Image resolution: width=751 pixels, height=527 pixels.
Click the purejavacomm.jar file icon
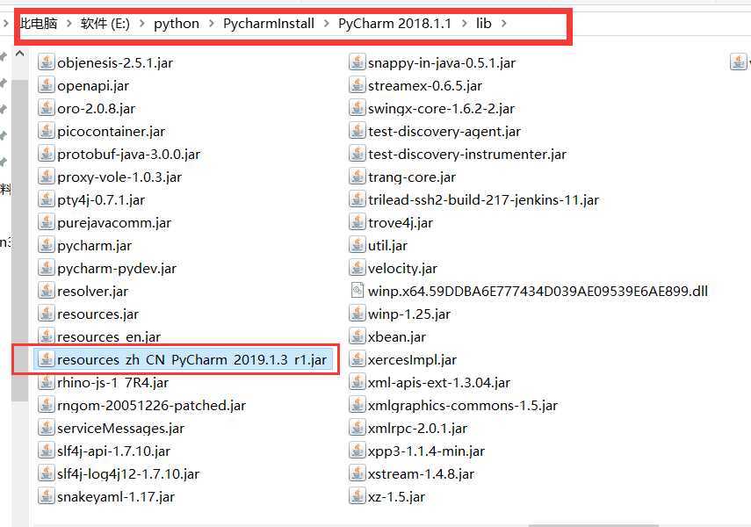point(46,222)
